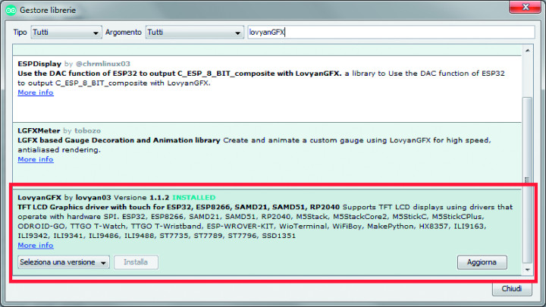Click the scrollbar up arrow
Viewport: 546px width, 307px height.
(x=529, y=51)
